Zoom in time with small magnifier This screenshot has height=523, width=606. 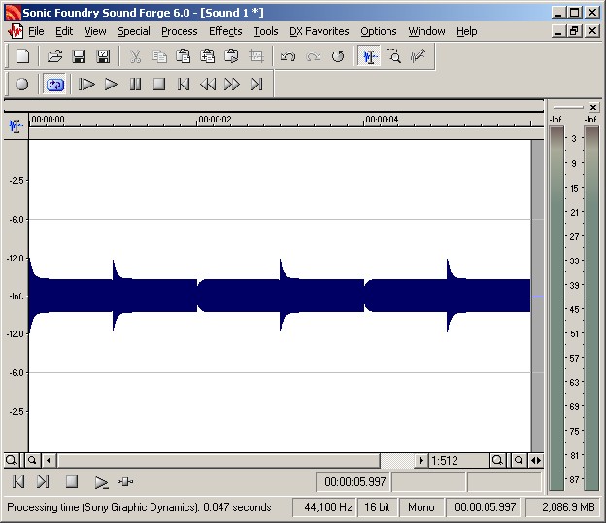(32, 461)
